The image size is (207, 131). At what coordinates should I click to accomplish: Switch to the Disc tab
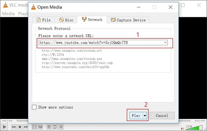pos(66,20)
